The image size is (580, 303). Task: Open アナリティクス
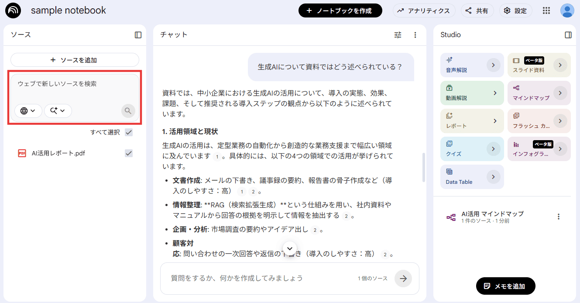pos(424,10)
